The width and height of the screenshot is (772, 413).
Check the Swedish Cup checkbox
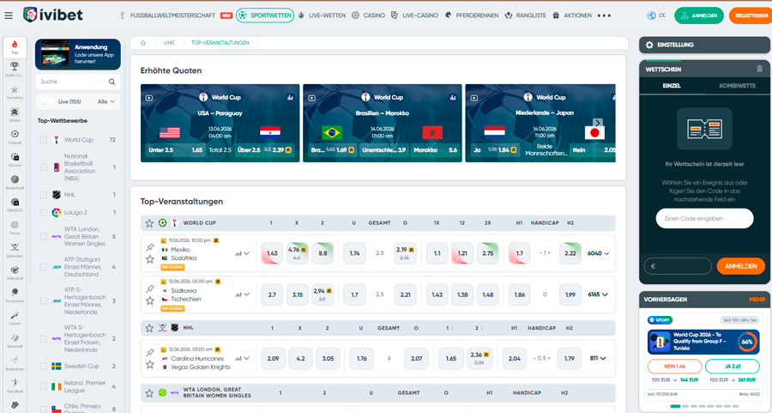[x=44, y=367]
